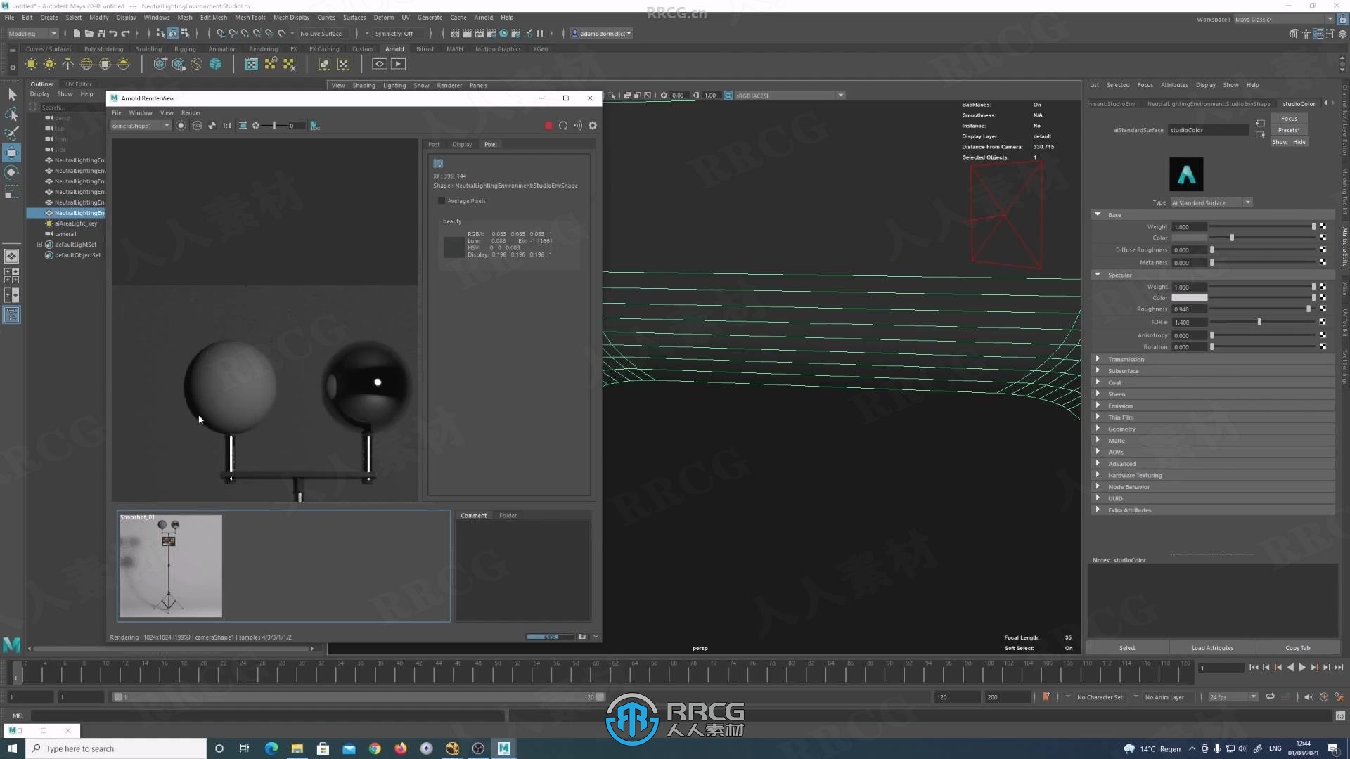1350x759 pixels.
Task: Click the Specular Color white swatch
Action: tap(1189, 298)
